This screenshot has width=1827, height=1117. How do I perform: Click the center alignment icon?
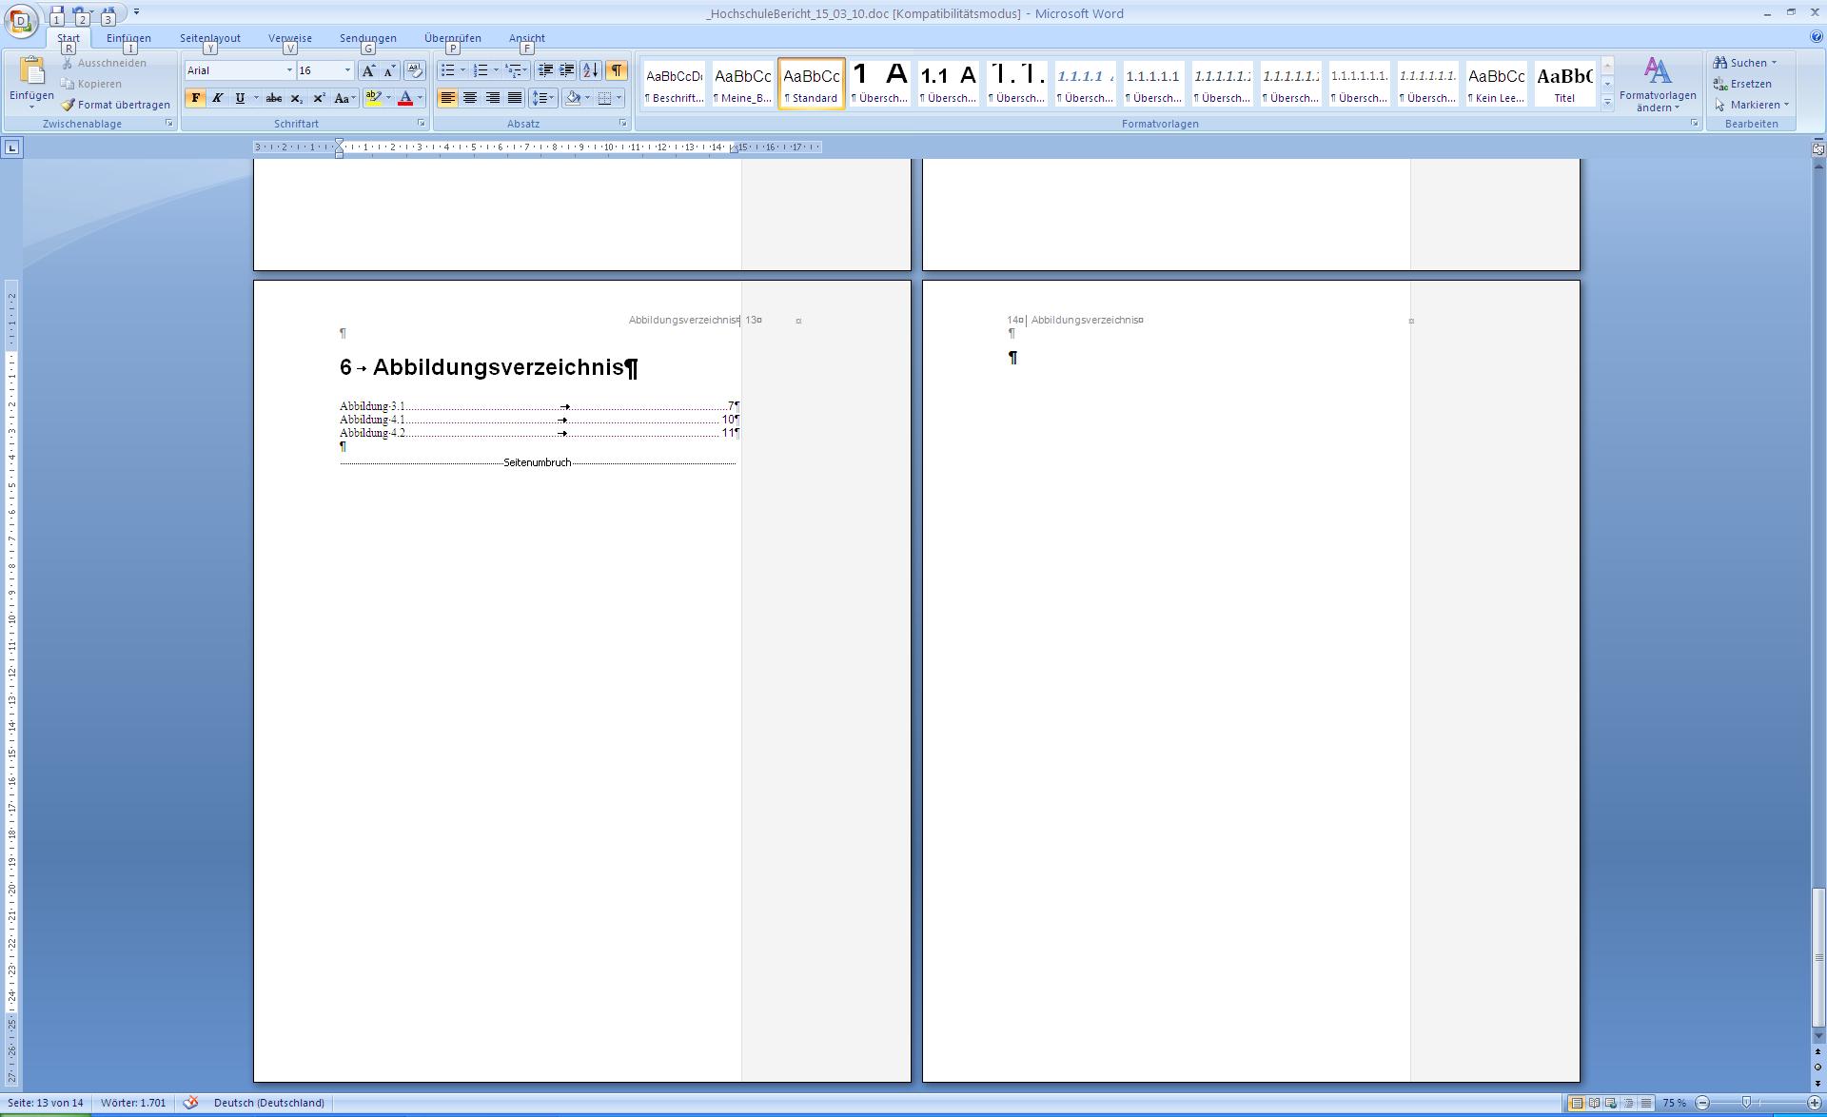[470, 98]
